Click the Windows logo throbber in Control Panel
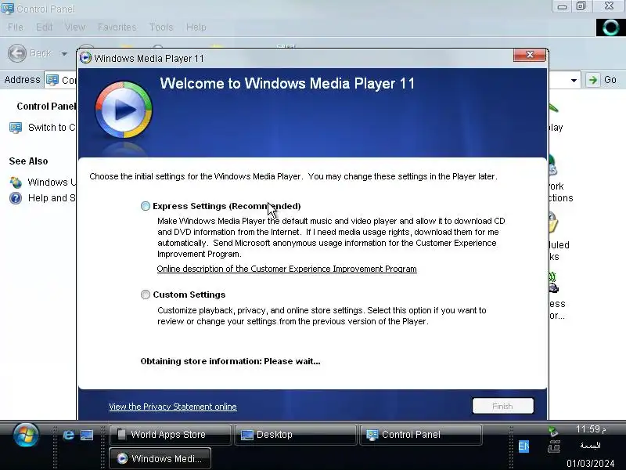The width and height of the screenshot is (626, 470). 610,27
